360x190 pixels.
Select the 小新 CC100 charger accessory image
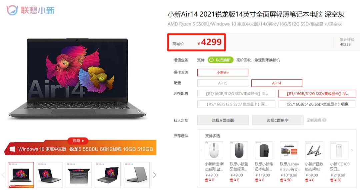tap(339, 150)
